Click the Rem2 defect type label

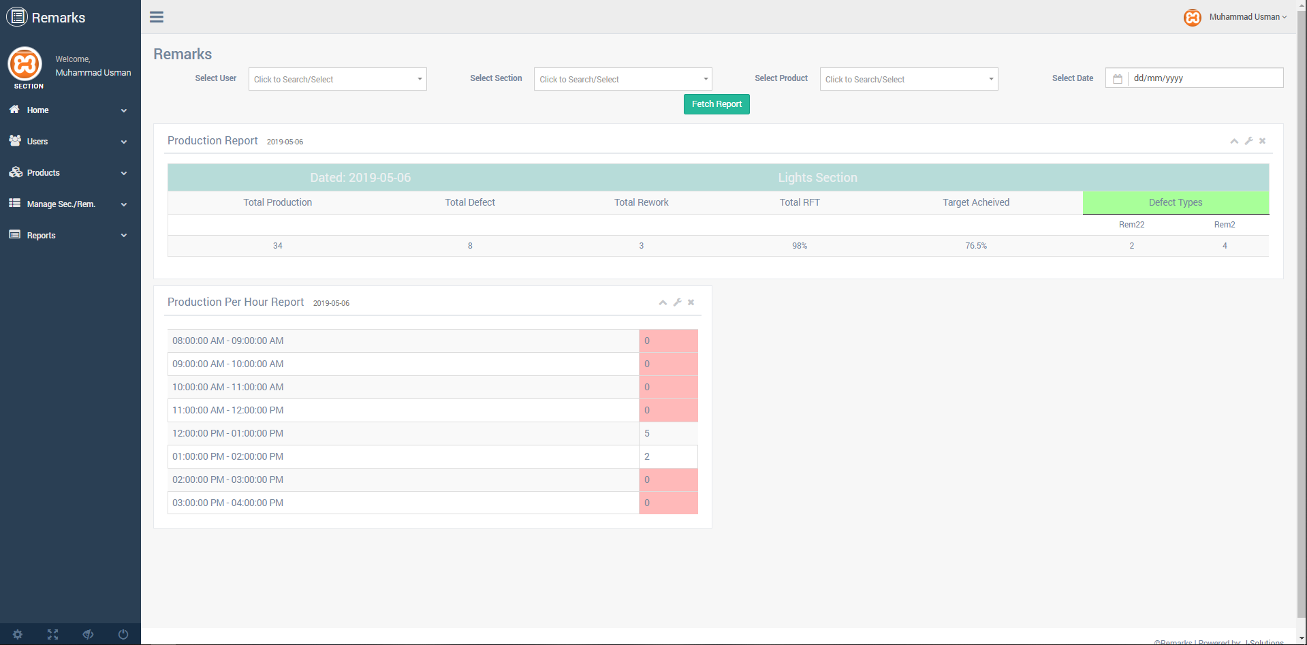coord(1225,225)
